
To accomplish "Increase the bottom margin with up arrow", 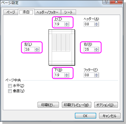I will coord(66,74).
